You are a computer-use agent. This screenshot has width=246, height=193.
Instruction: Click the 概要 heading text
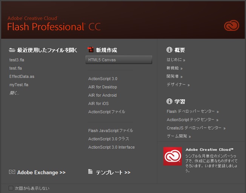tap(180, 50)
